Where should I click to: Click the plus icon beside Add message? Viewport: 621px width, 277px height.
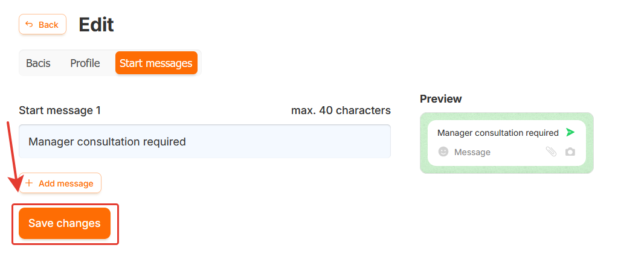click(29, 183)
